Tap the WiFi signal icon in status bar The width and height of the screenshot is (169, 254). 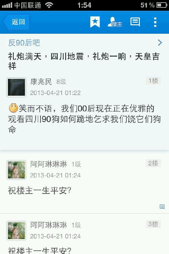[49, 5]
